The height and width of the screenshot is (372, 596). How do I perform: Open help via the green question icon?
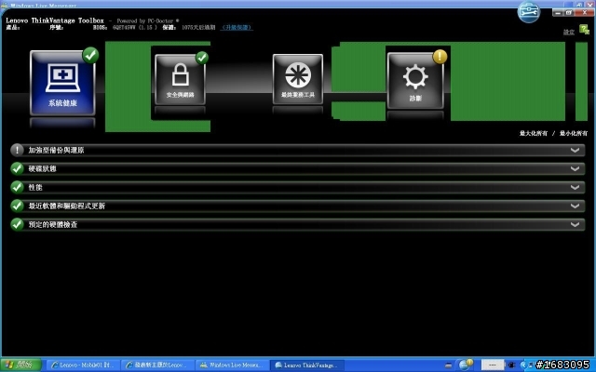click(584, 29)
